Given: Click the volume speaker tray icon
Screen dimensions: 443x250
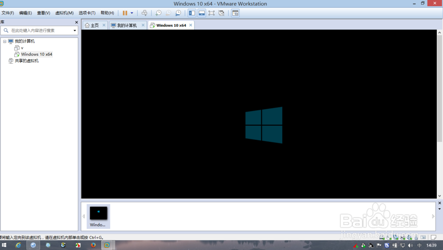Looking at the screenshot, I should [411, 246].
